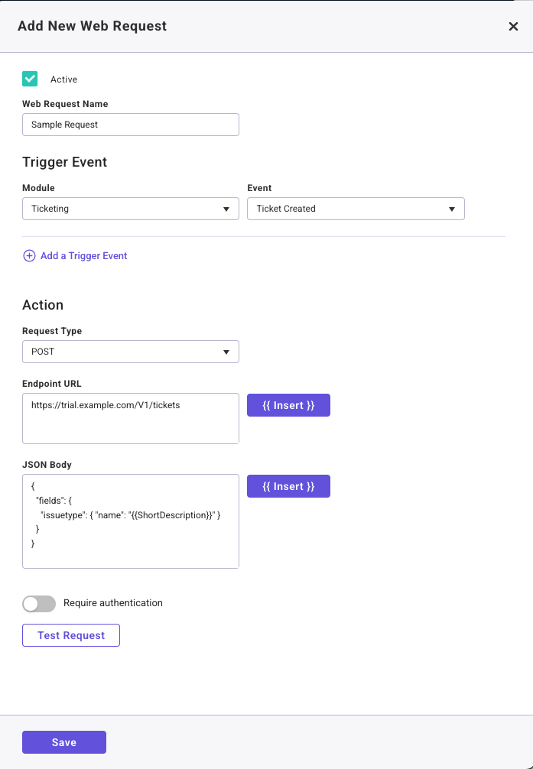
Task: Enable the Require authentication toggle
Action: click(x=39, y=604)
